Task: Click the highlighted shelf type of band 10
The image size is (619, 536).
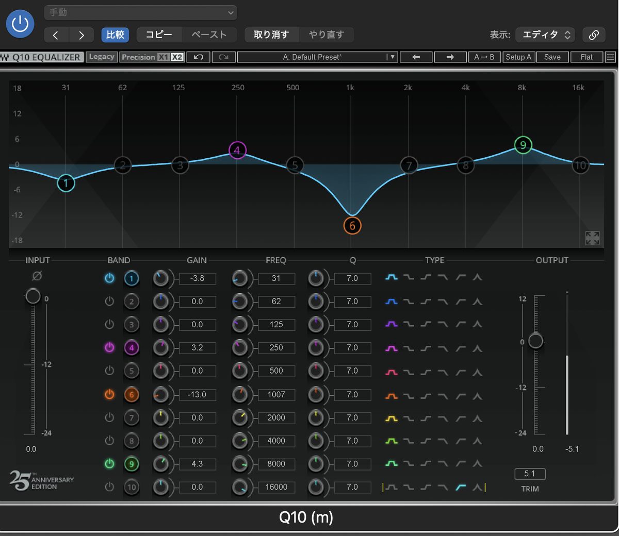Action: click(x=461, y=487)
